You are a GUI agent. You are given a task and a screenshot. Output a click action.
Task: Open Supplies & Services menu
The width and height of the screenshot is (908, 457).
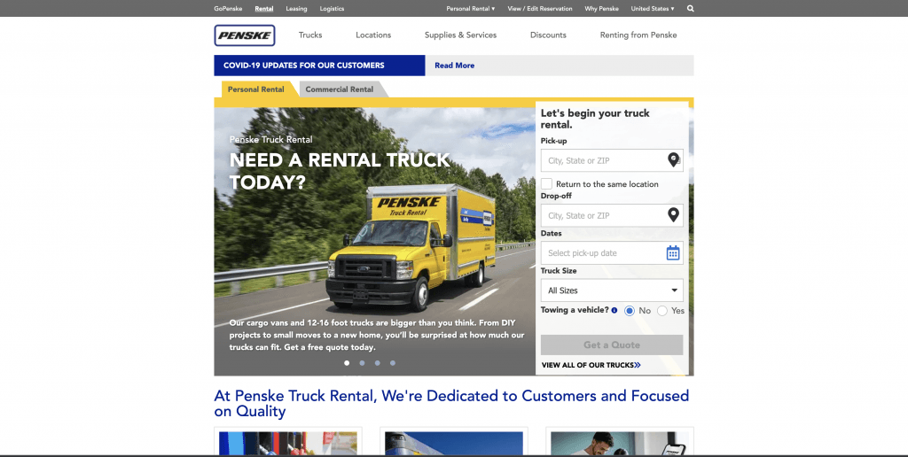coord(461,35)
